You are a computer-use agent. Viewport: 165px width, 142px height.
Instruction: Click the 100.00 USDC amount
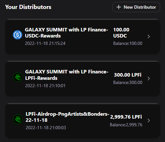(x=121, y=33)
